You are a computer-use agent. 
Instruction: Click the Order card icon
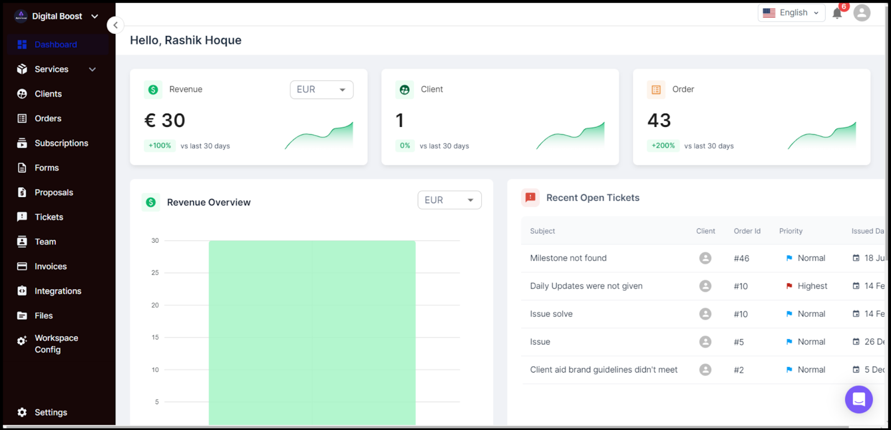coord(656,90)
